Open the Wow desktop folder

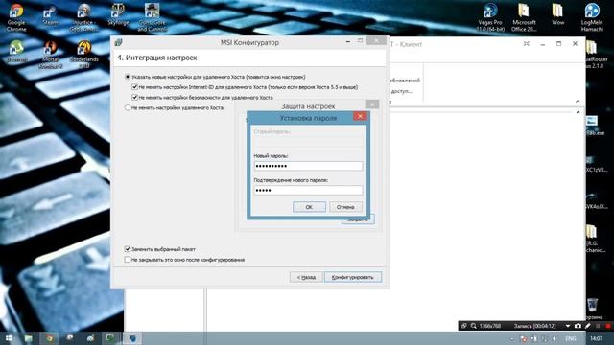558,15
